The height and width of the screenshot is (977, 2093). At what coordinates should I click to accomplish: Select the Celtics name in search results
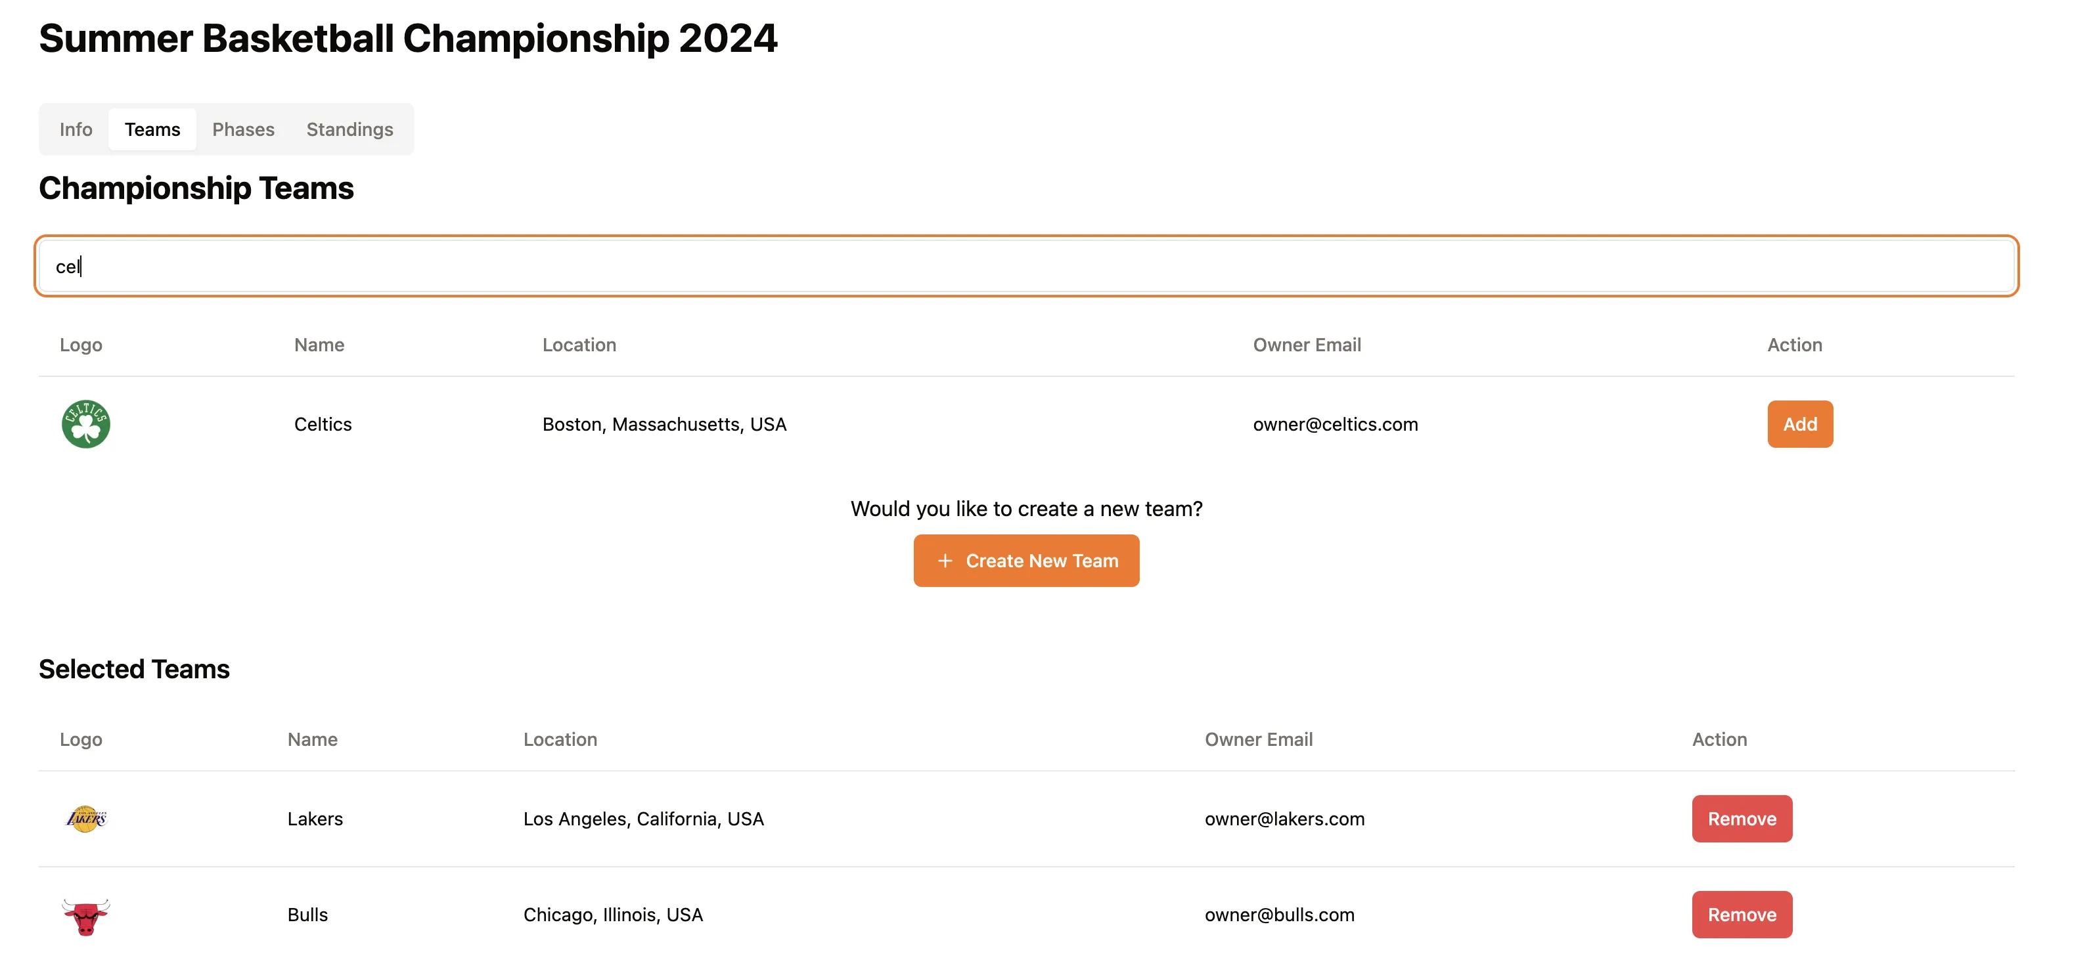pos(323,424)
